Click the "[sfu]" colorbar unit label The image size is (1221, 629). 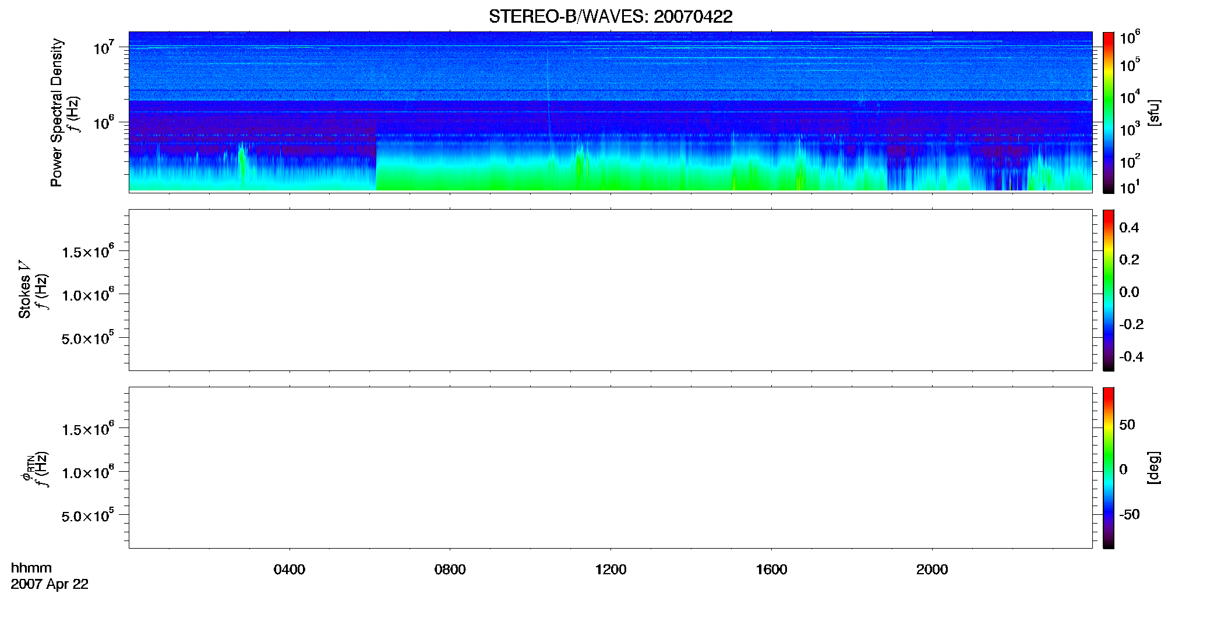1154,112
